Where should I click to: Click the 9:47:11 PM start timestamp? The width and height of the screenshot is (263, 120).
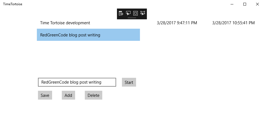click(x=177, y=23)
